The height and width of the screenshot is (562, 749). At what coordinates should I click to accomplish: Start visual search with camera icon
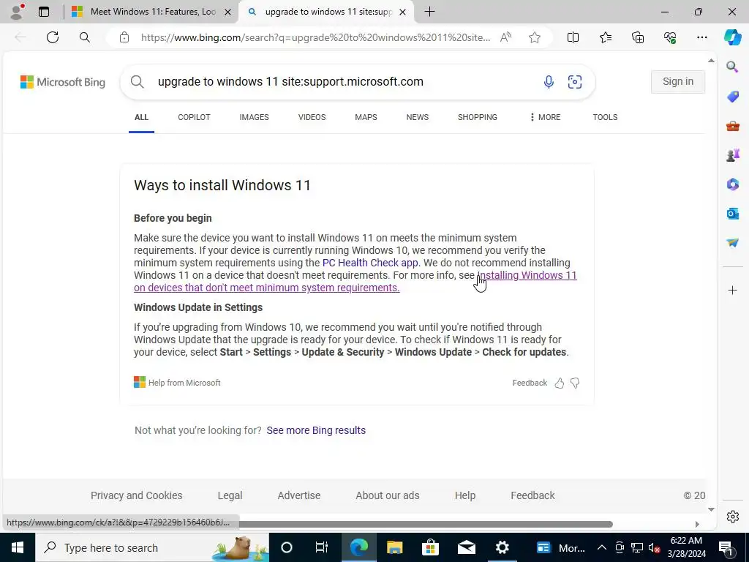tap(575, 82)
